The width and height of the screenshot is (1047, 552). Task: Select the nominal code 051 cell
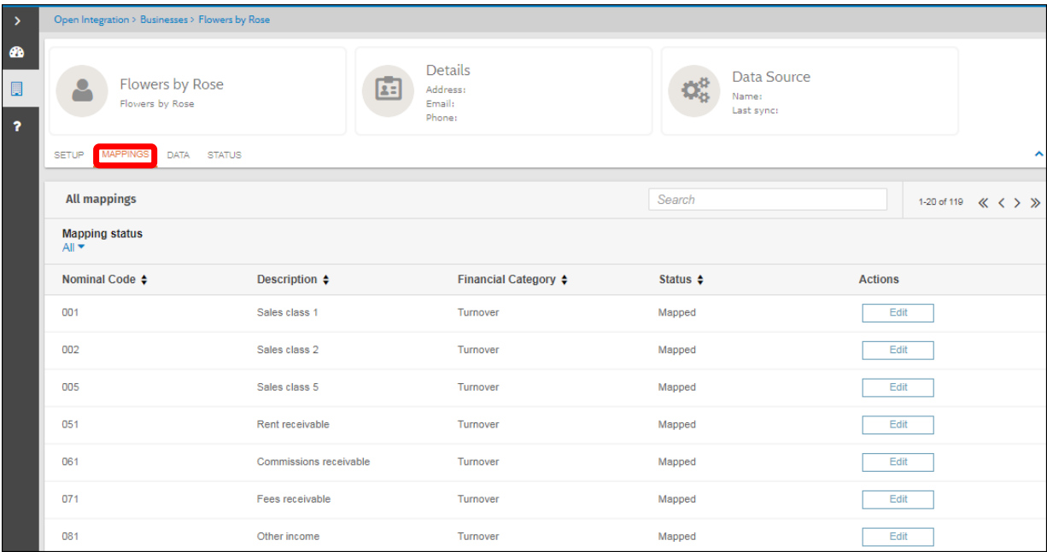click(x=71, y=425)
